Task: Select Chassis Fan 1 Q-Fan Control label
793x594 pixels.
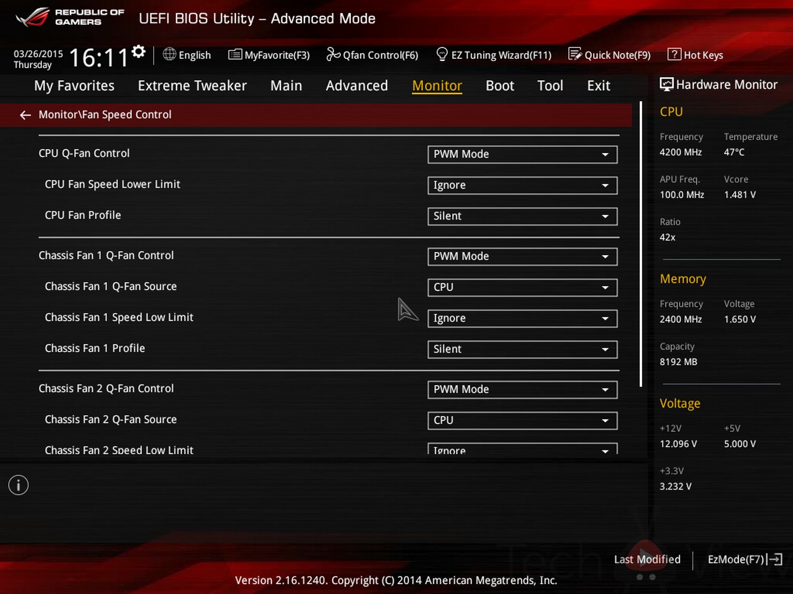Action: pyautogui.click(x=106, y=256)
